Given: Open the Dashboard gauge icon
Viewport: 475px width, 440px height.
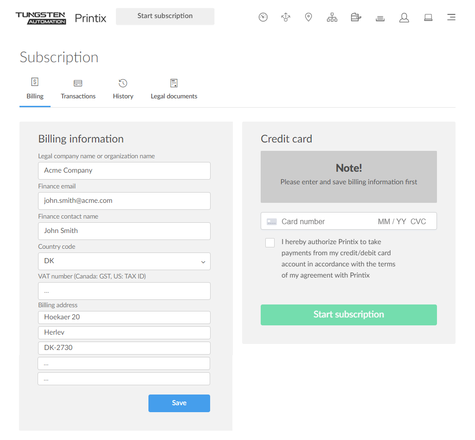Looking at the screenshot, I should (x=263, y=18).
